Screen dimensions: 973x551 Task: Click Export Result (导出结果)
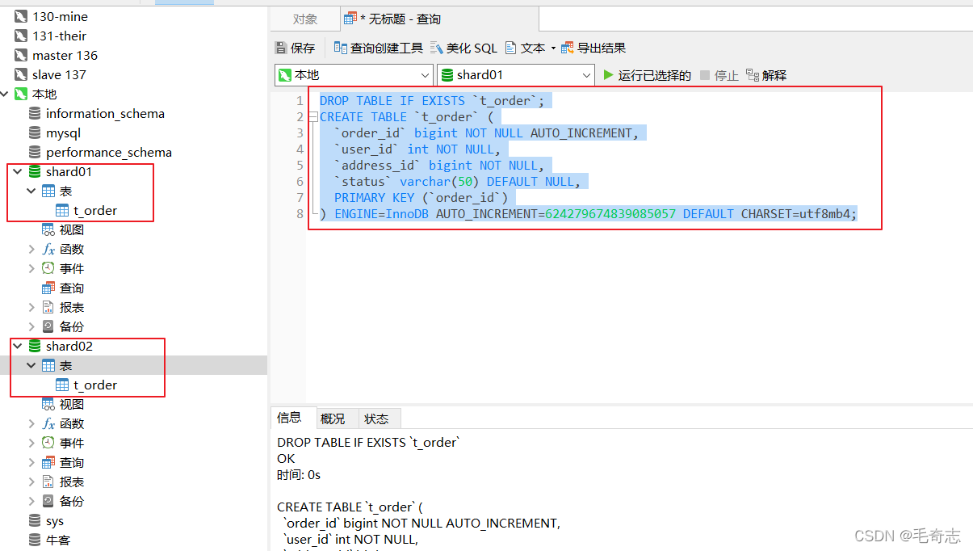pos(593,48)
